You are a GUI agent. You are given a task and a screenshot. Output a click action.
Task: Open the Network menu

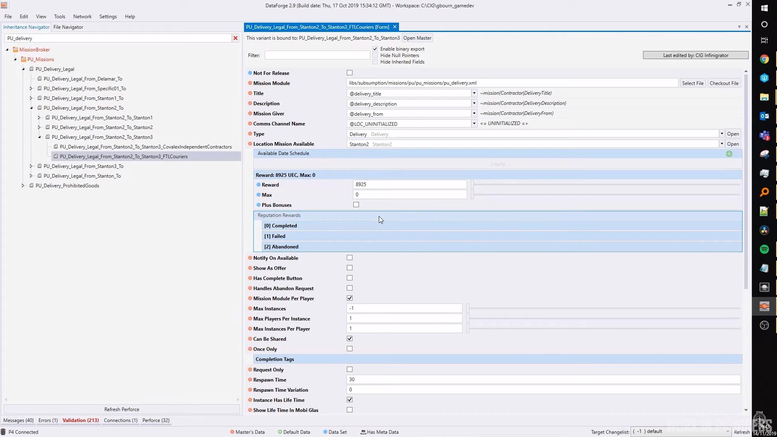tap(82, 17)
